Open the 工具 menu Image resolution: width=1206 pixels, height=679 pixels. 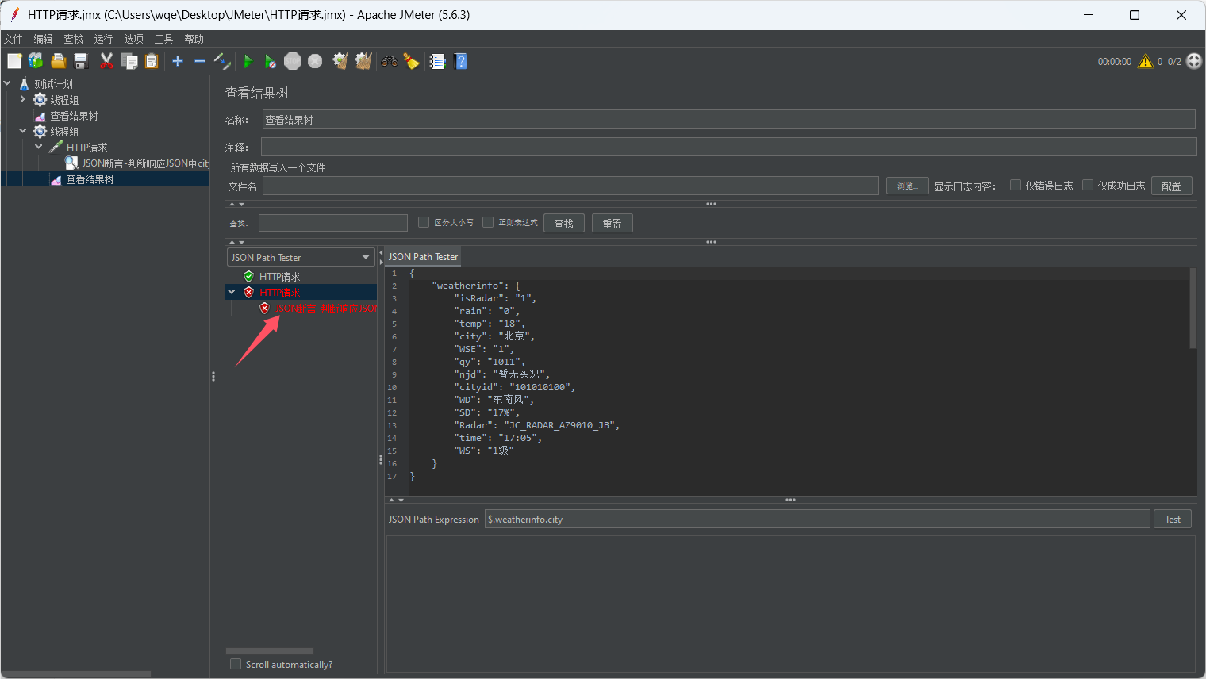coord(163,39)
